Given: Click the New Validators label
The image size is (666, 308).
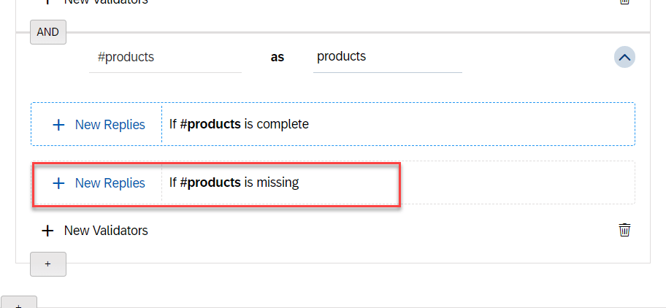Looking at the screenshot, I should pyautogui.click(x=106, y=231).
